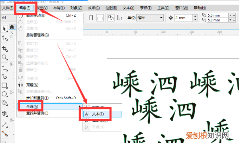Select the Crop tool
Viewport: 239px width, 143px height.
tap(4, 49)
